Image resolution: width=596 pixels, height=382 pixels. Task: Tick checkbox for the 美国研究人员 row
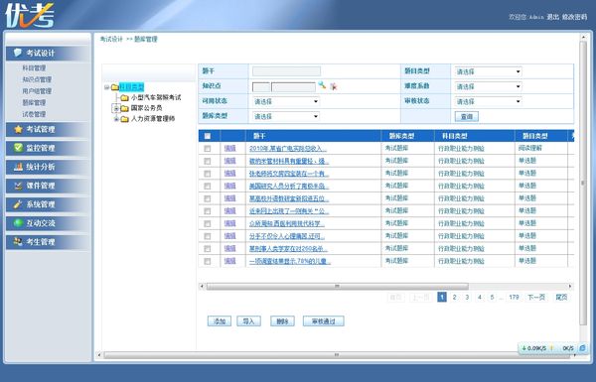tap(208, 187)
